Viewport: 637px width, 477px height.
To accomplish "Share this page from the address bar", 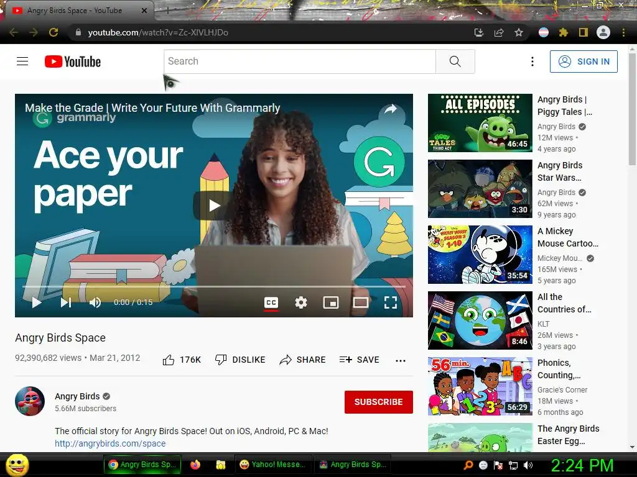I will pyautogui.click(x=499, y=32).
